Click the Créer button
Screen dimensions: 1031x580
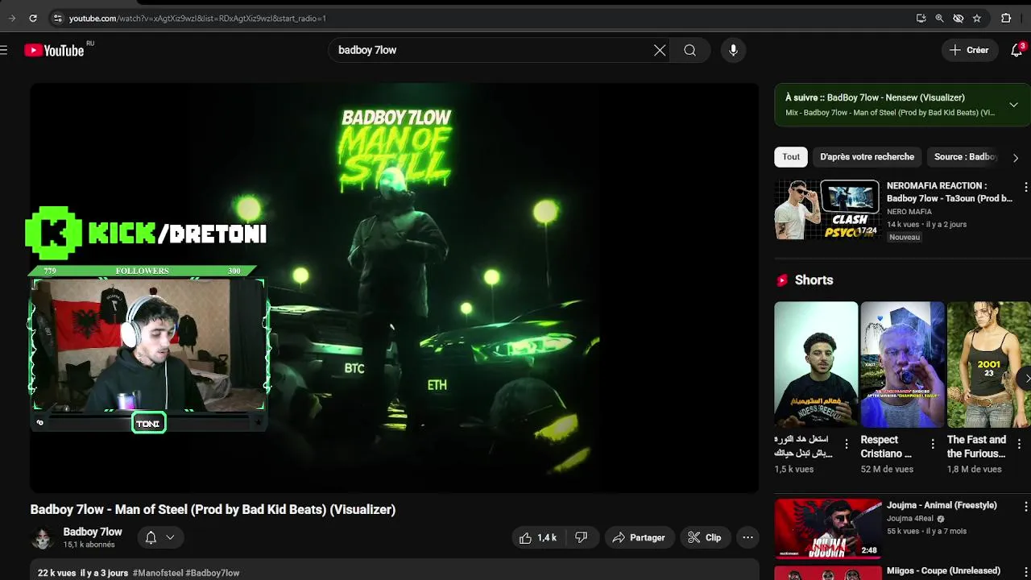969,50
